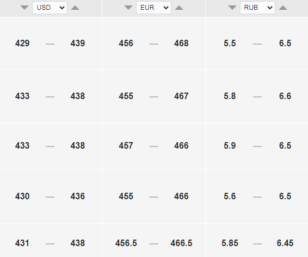308x257 pixels.
Task: Select EUR buy rate 456.5
Action: point(126,243)
